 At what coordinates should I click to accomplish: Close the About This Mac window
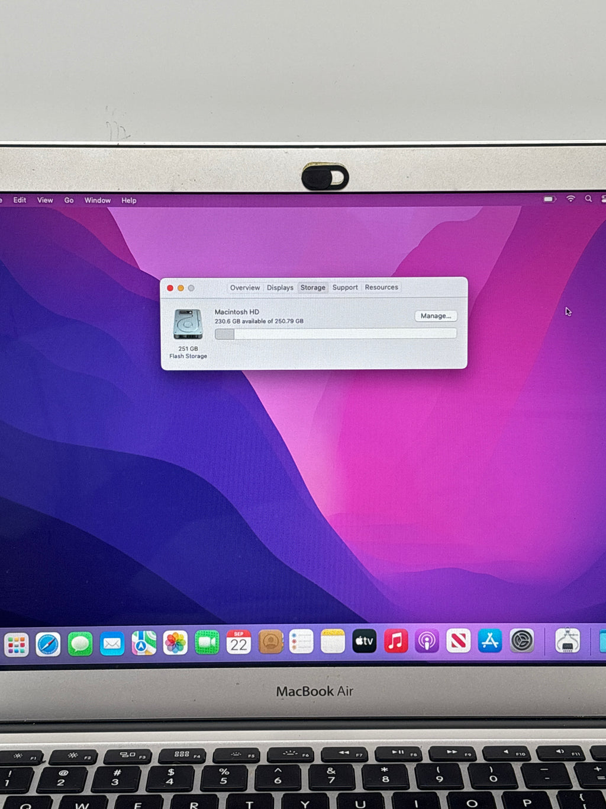click(170, 288)
